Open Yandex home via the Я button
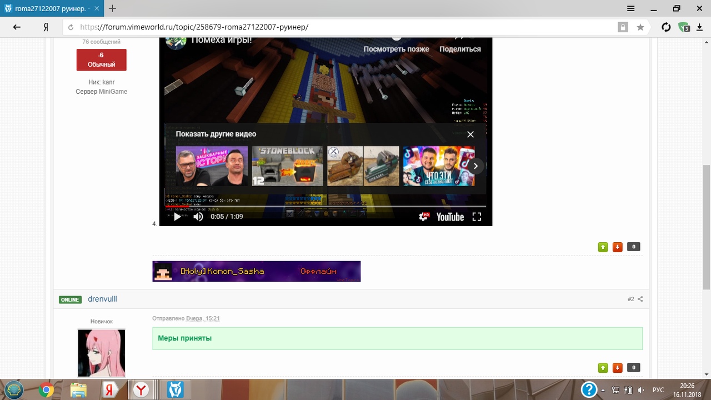Screen dimensions: 711x400 pyautogui.click(x=46, y=27)
